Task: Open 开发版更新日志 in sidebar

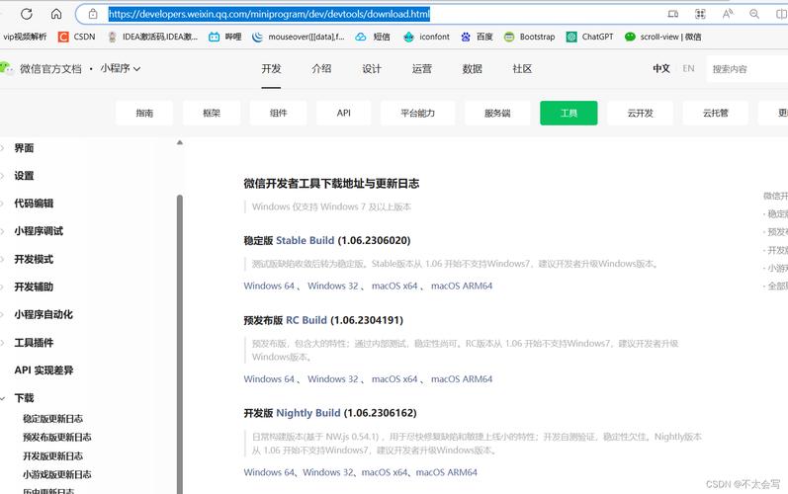Action: click(52, 455)
